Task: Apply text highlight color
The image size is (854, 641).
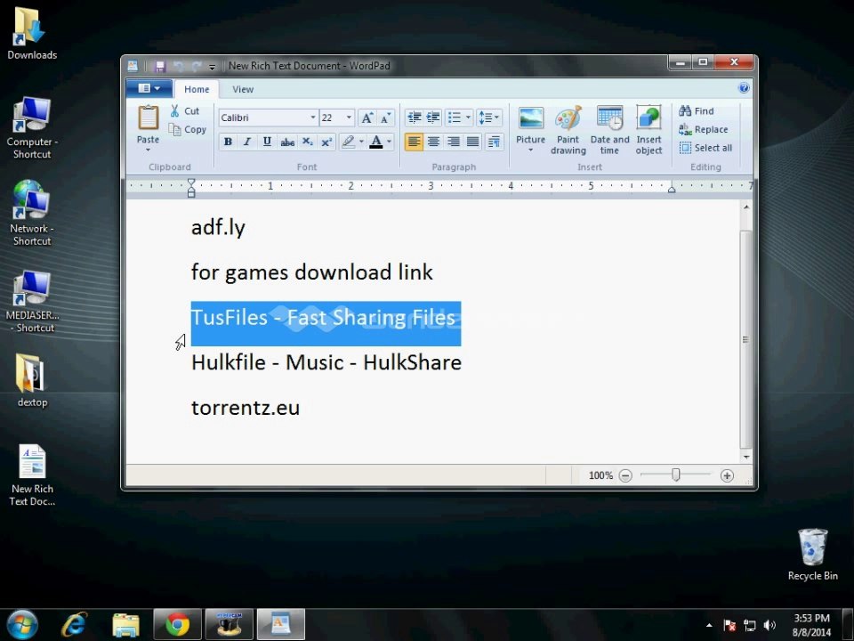Action: coord(348,142)
